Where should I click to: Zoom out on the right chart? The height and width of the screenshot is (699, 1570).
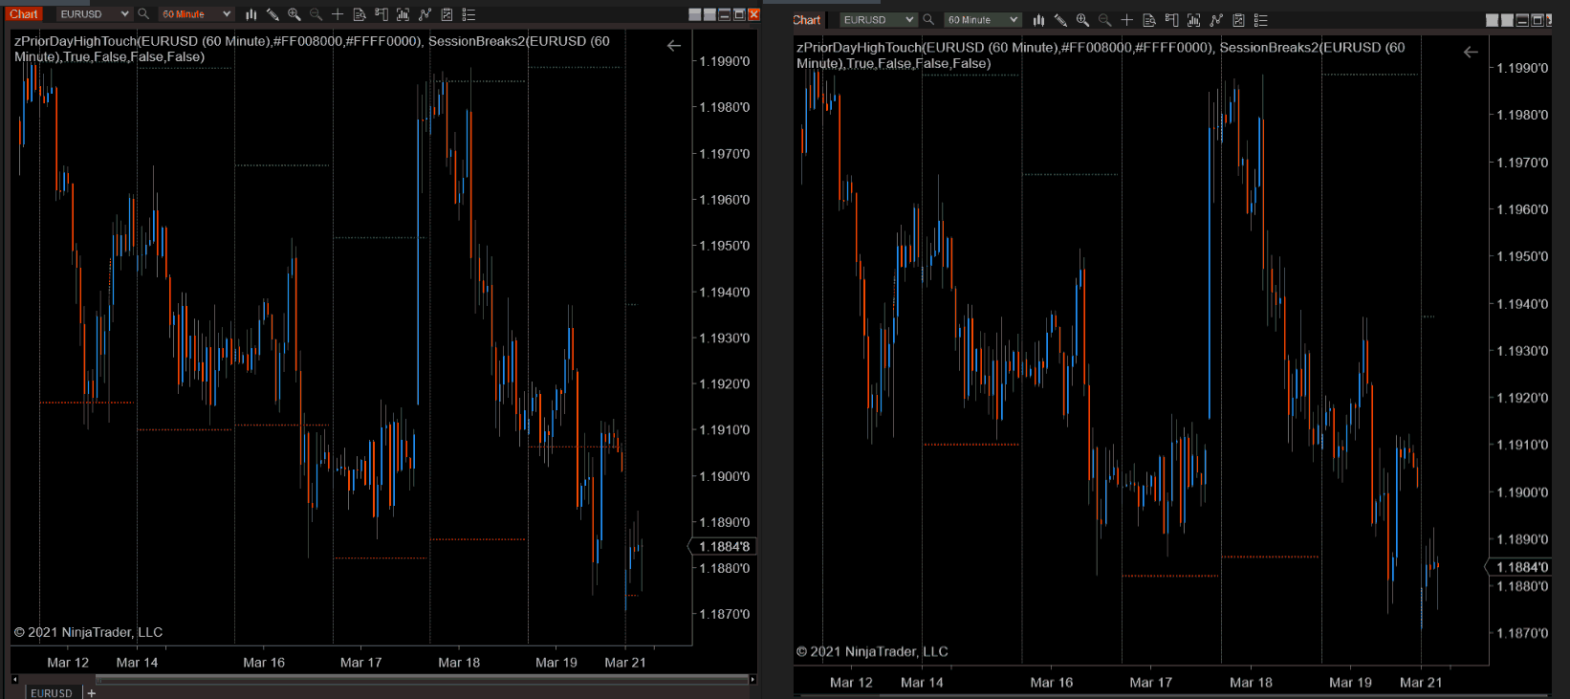pos(1104,20)
